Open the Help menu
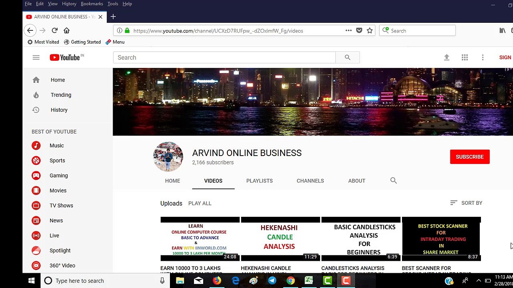513x288 pixels. 127,4
